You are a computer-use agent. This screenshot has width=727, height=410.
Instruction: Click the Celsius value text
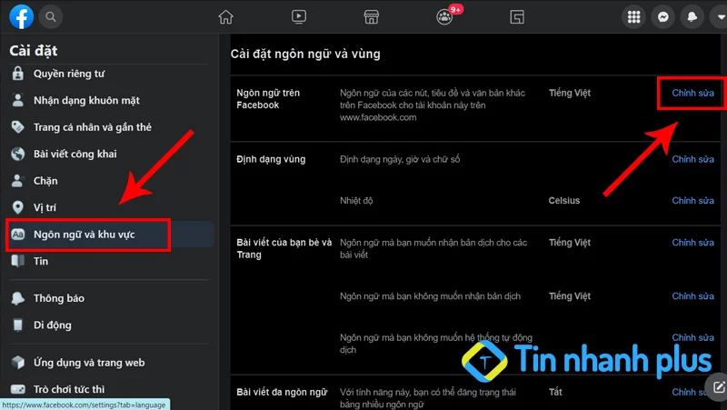click(563, 200)
